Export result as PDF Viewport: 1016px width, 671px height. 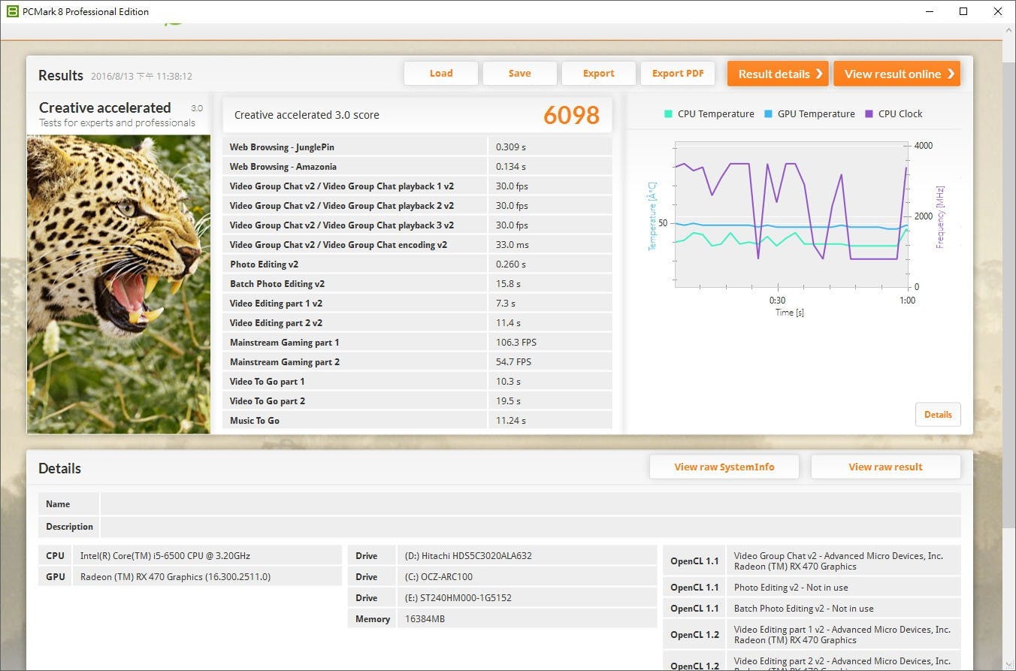[x=678, y=74]
